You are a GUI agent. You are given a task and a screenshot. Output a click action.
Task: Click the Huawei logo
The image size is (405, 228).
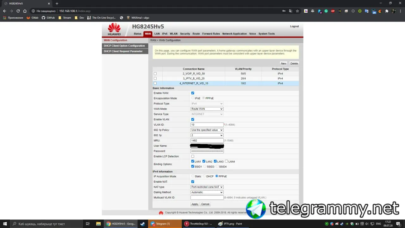tap(114, 29)
